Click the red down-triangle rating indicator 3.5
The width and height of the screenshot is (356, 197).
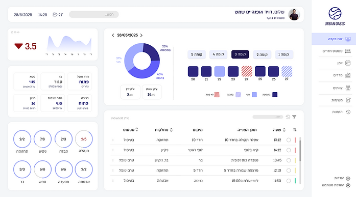tap(18, 46)
